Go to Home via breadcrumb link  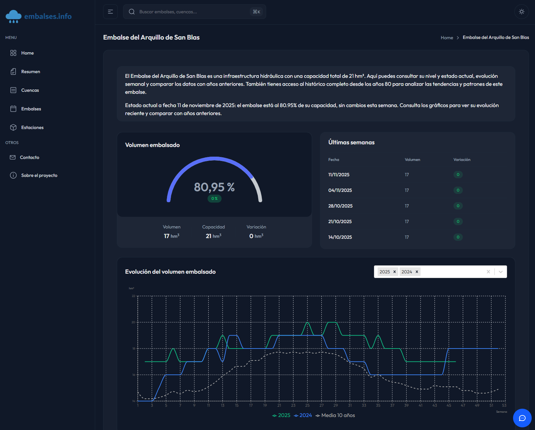[x=446, y=38]
